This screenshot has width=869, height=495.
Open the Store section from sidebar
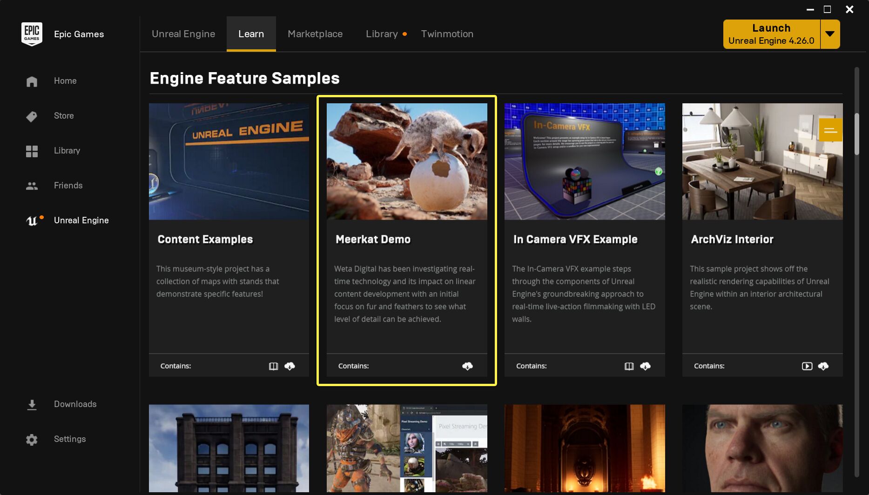point(31,116)
